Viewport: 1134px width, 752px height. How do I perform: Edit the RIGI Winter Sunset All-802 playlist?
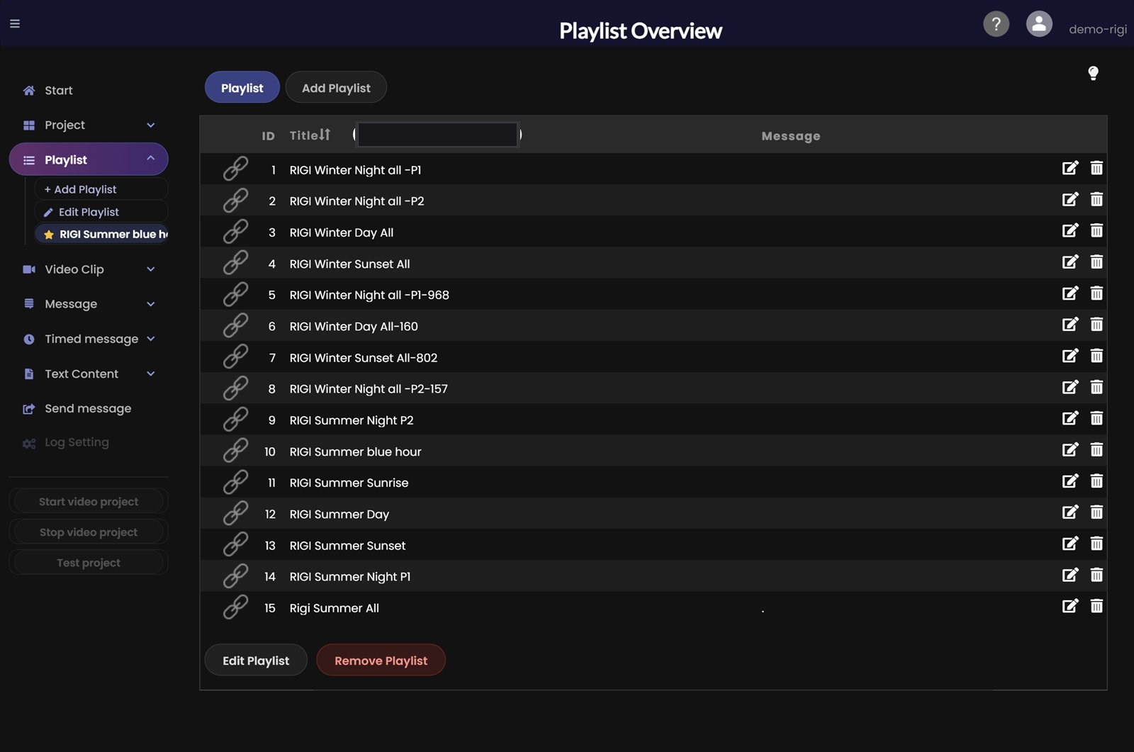(x=1070, y=356)
